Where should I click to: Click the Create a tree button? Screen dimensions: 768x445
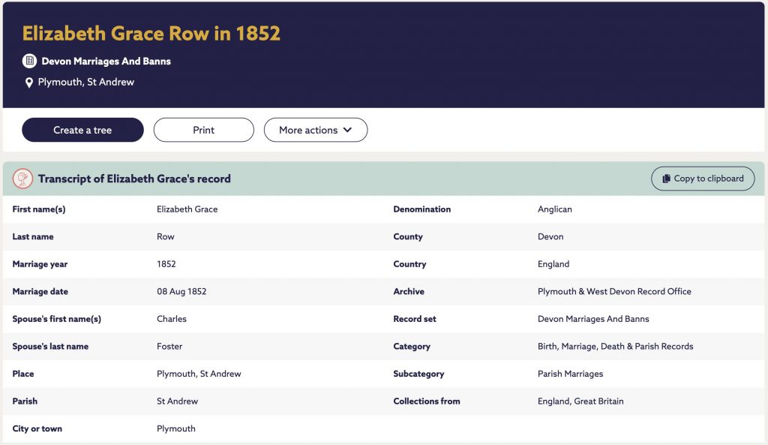(82, 130)
